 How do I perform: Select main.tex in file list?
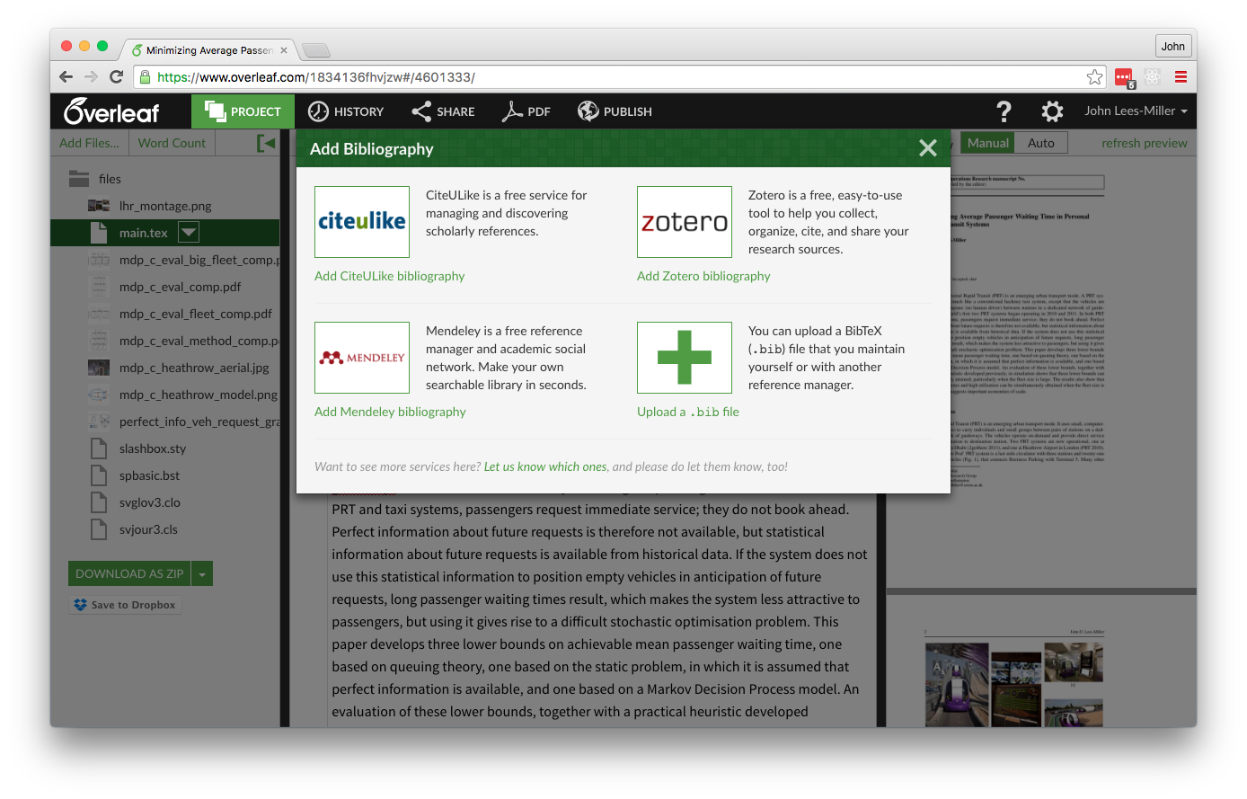(x=165, y=233)
